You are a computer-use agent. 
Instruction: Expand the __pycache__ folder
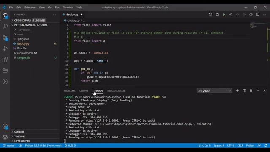coord(24,30)
